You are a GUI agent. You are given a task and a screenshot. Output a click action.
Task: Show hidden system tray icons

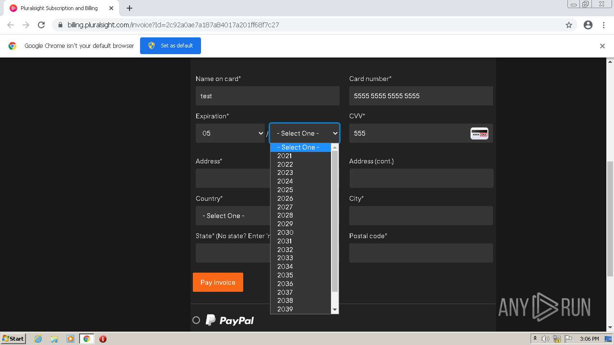tap(535, 339)
